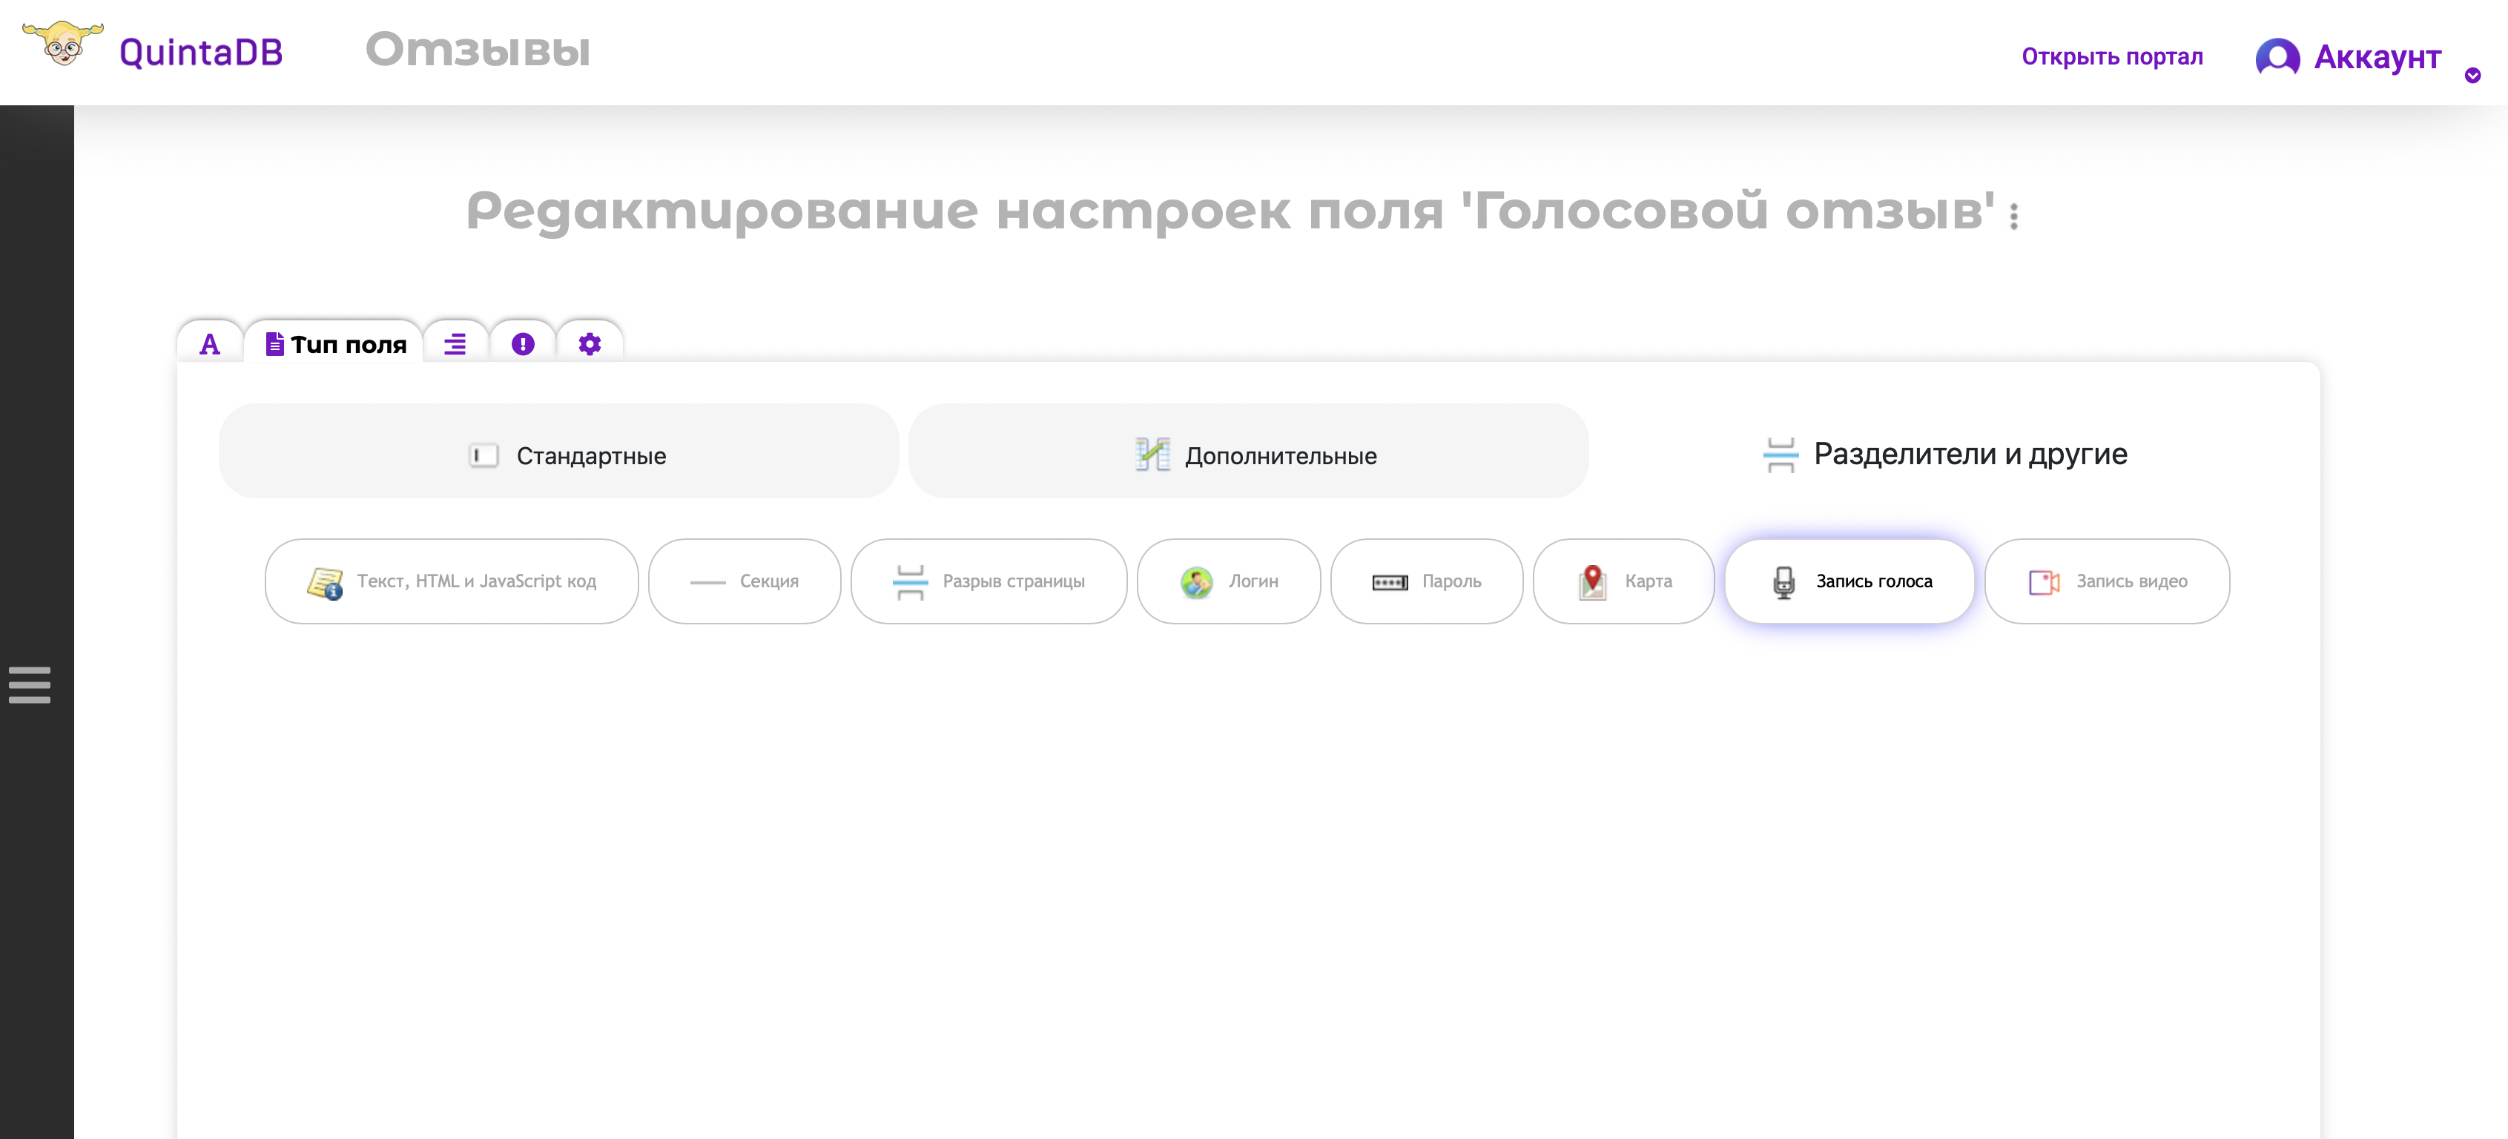This screenshot has width=2508, height=1139.
Task: Click the Дополнительные chart icon
Action: (x=1152, y=455)
